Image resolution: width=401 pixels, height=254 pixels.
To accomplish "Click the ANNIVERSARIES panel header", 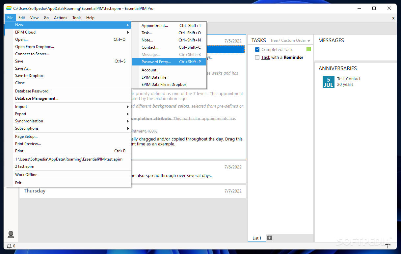I will pos(338,68).
